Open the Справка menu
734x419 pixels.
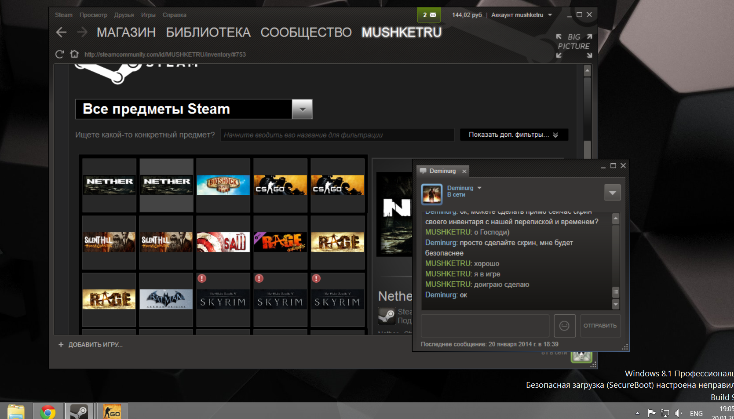[x=175, y=15]
